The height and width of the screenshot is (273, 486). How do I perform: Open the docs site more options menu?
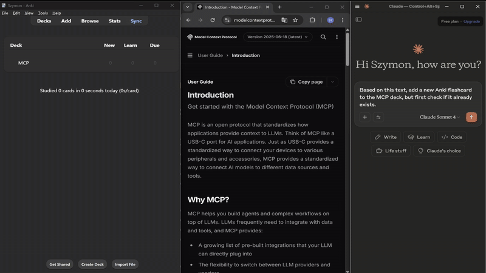[x=337, y=37]
